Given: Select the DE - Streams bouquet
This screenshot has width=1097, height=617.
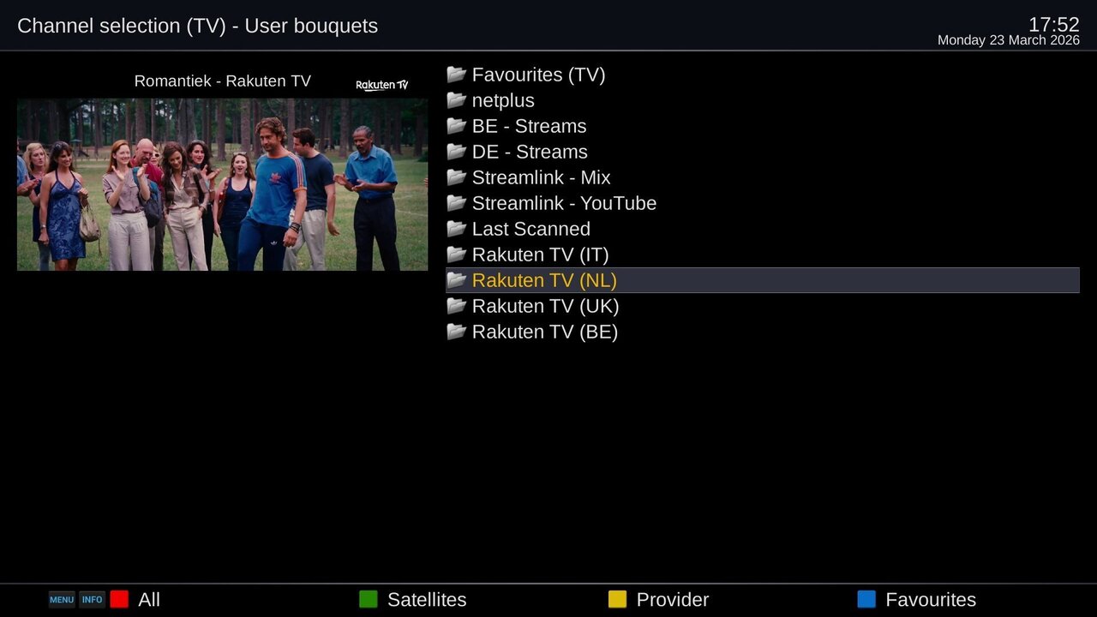Looking at the screenshot, I should point(763,152).
